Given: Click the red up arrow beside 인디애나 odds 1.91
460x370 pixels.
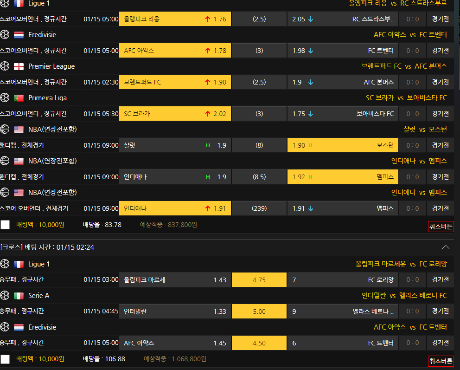Looking at the screenshot, I should click(208, 208).
